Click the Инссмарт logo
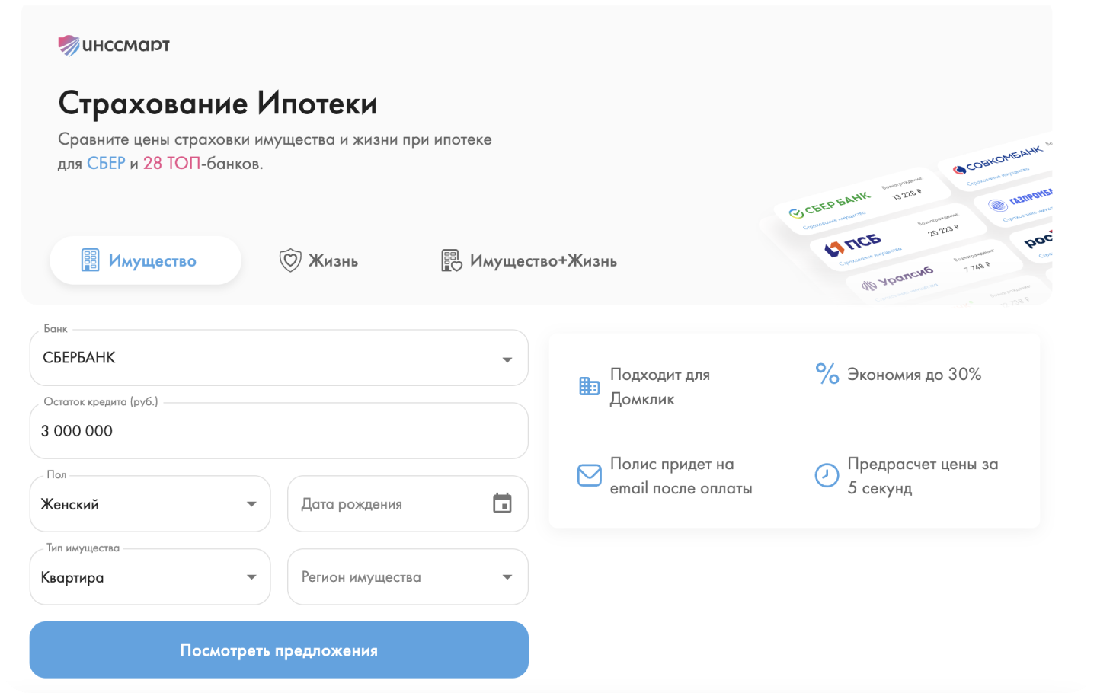This screenshot has width=1097, height=693. (114, 45)
